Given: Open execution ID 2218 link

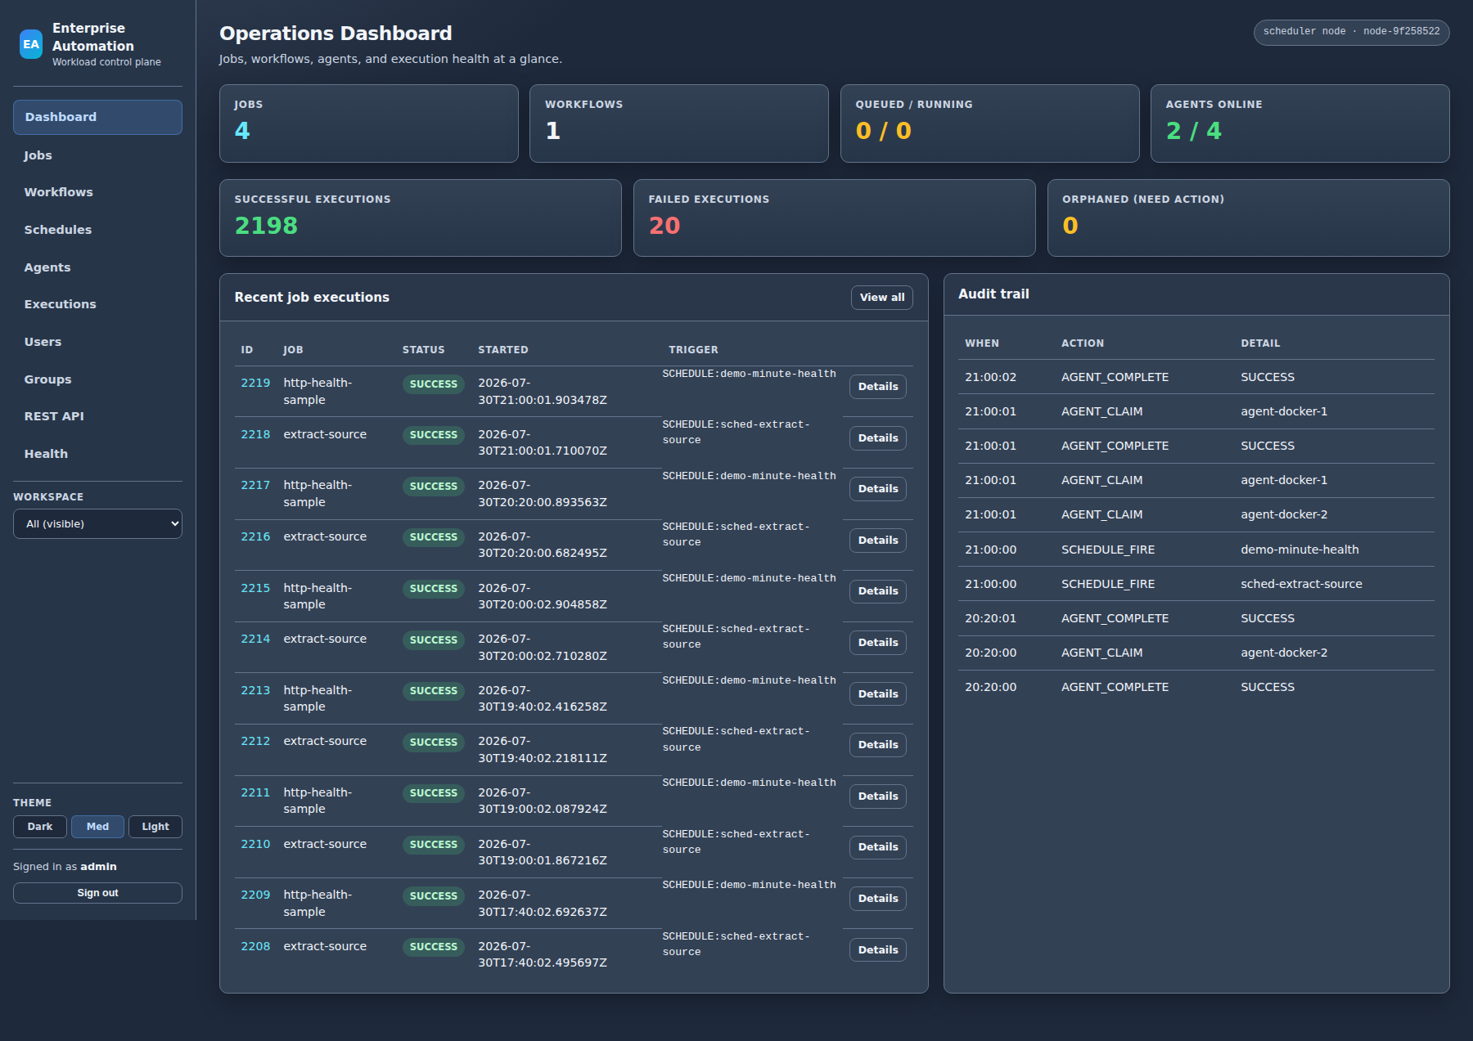Looking at the screenshot, I should (255, 434).
